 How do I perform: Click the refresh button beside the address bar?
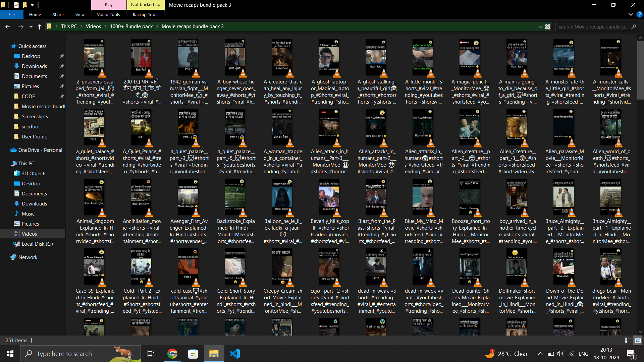coord(548,26)
